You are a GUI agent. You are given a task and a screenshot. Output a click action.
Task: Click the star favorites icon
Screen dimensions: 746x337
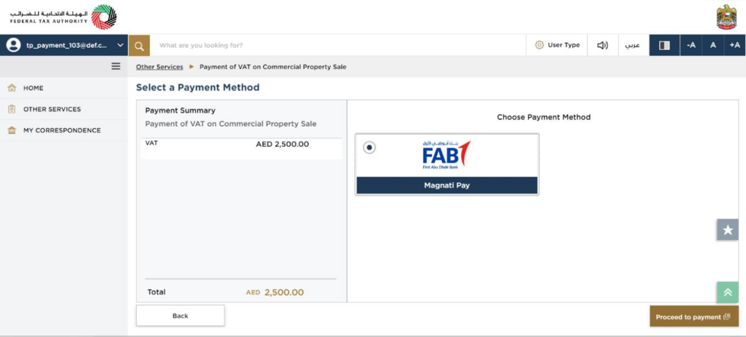pos(727,230)
